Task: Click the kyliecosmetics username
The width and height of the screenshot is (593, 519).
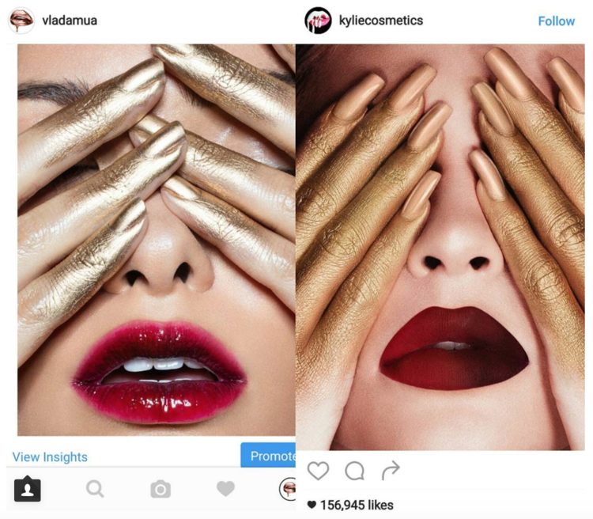Action: click(381, 21)
